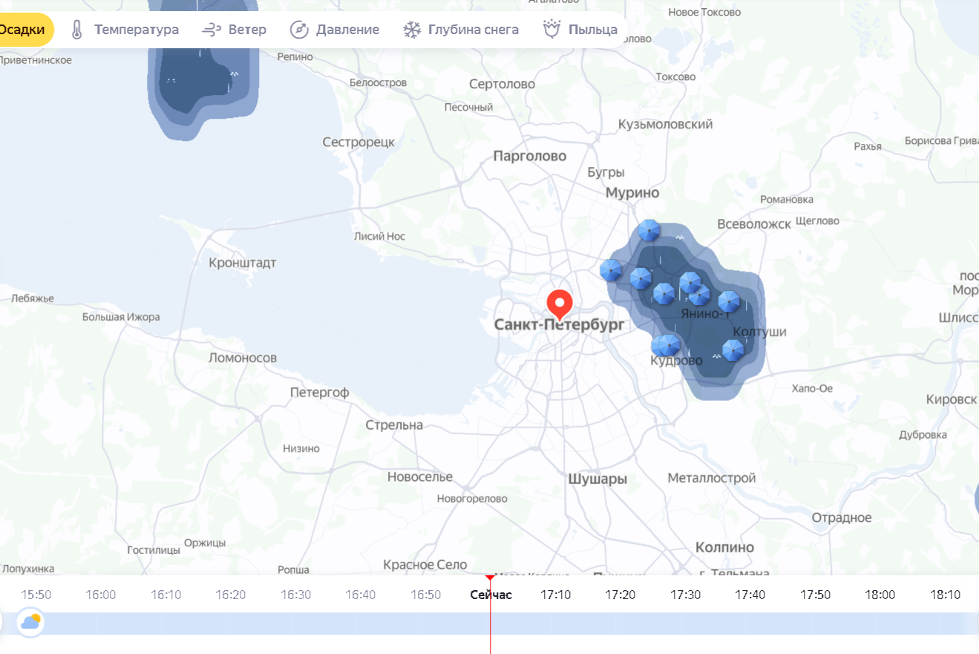Select 17:30 on the forecast timeline

point(685,595)
